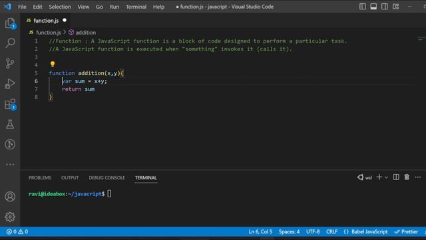Switch to the DEBUG CONSOLE tab
426x240 pixels.
click(106, 178)
